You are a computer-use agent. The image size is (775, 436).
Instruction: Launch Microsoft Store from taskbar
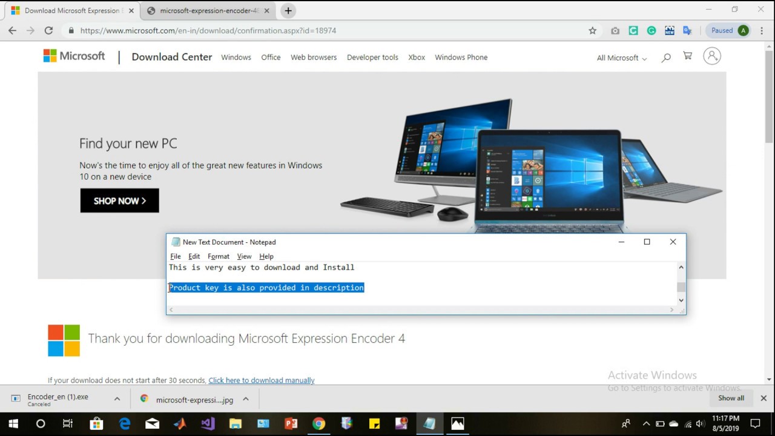click(x=96, y=424)
